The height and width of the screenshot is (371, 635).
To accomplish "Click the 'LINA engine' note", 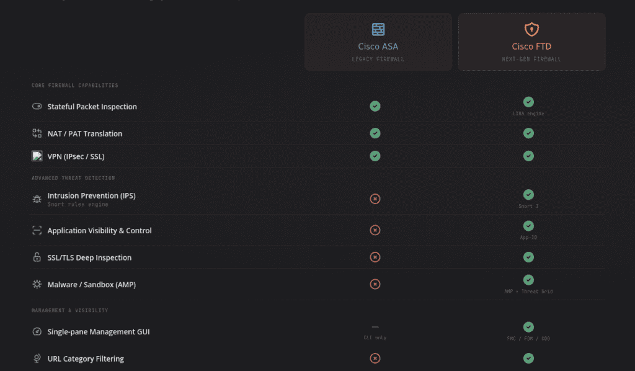I will (x=528, y=114).
